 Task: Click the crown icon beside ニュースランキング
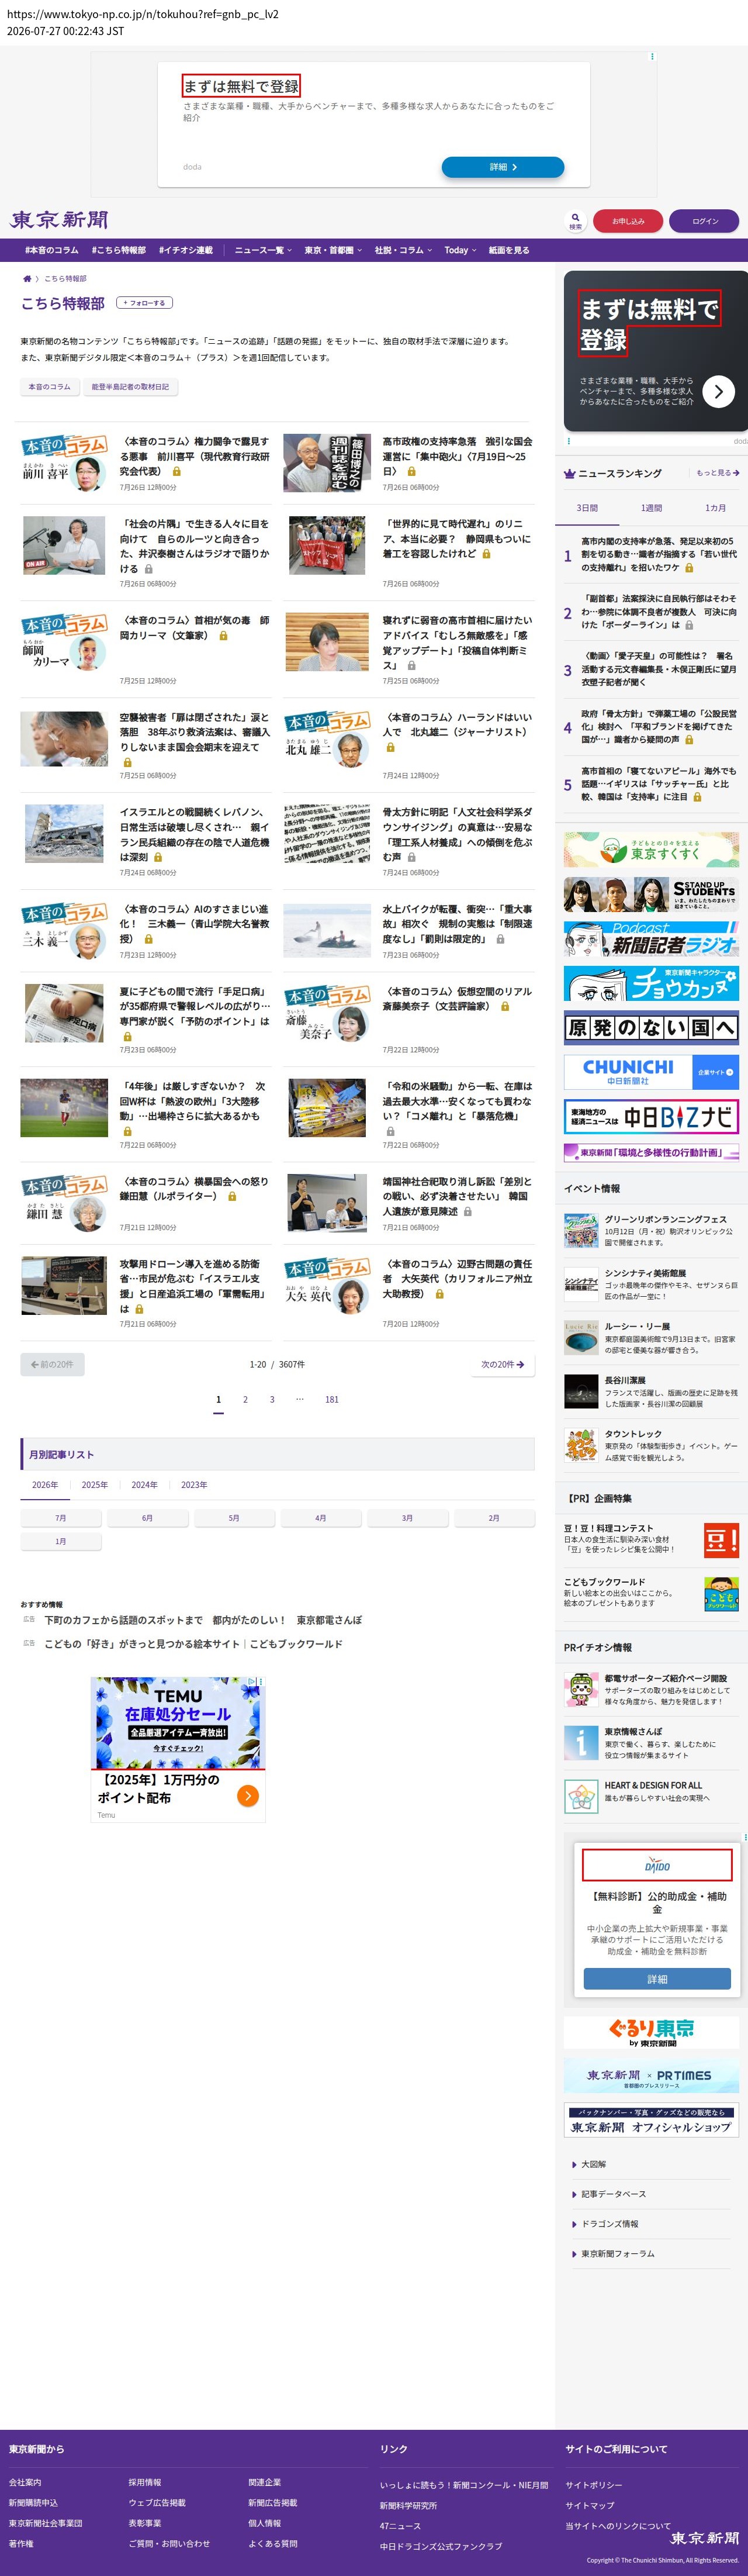click(570, 474)
